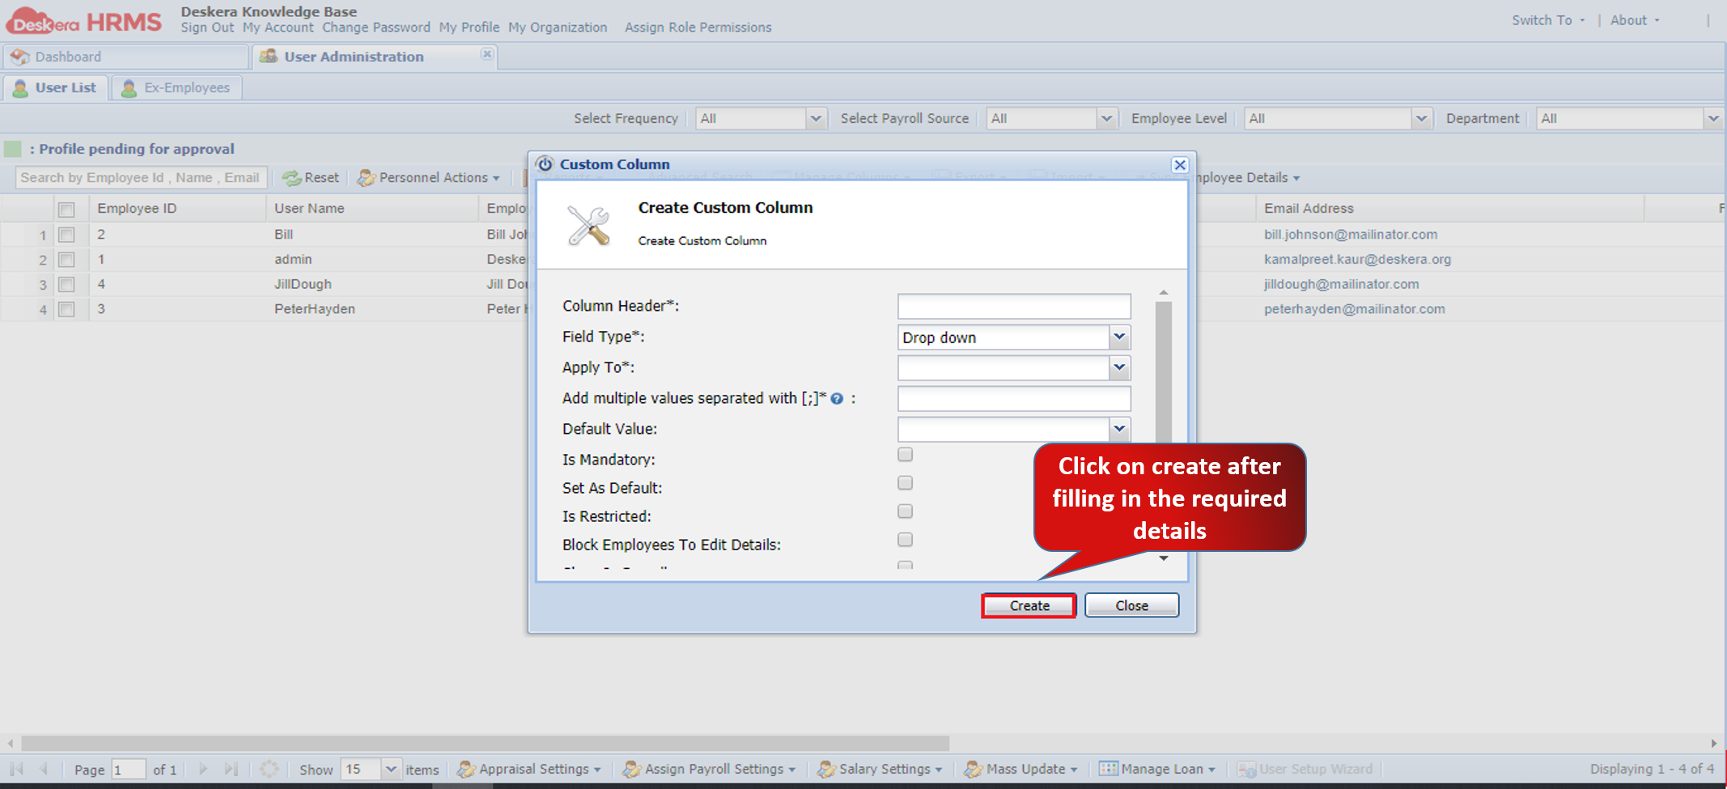Click the Reset refresh icon
This screenshot has height=789, width=1727.
(291, 178)
